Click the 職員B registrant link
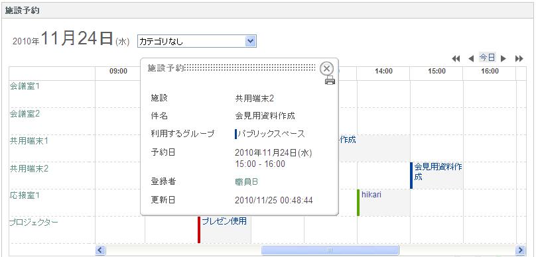This screenshot has height=257, width=536. tap(247, 182)
